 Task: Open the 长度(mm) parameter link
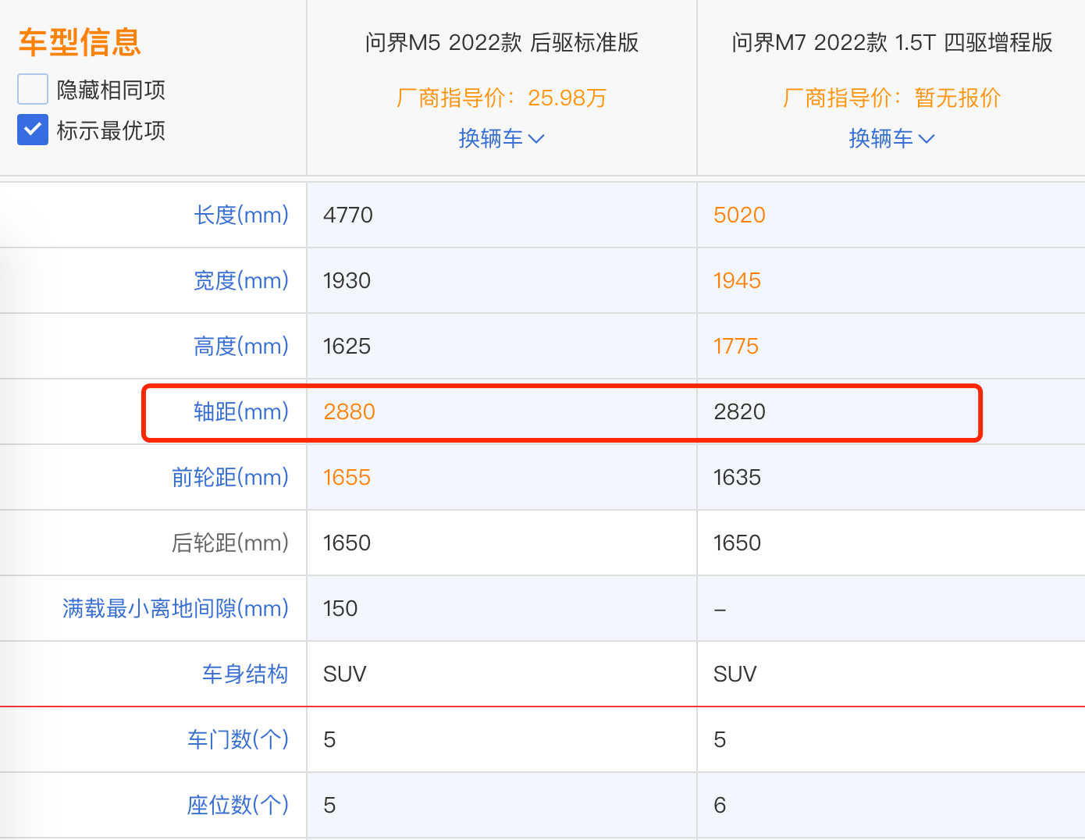pyautogui.click(x=241, y=215)
